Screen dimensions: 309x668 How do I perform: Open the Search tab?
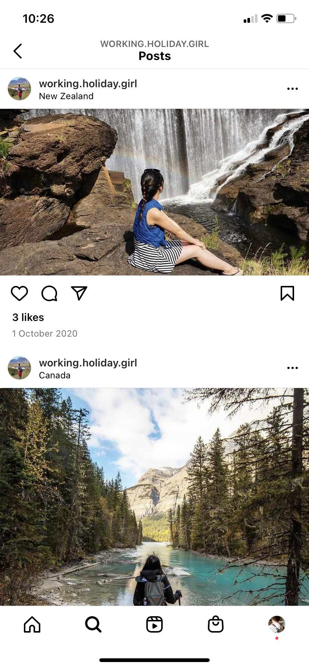[93, 624]
